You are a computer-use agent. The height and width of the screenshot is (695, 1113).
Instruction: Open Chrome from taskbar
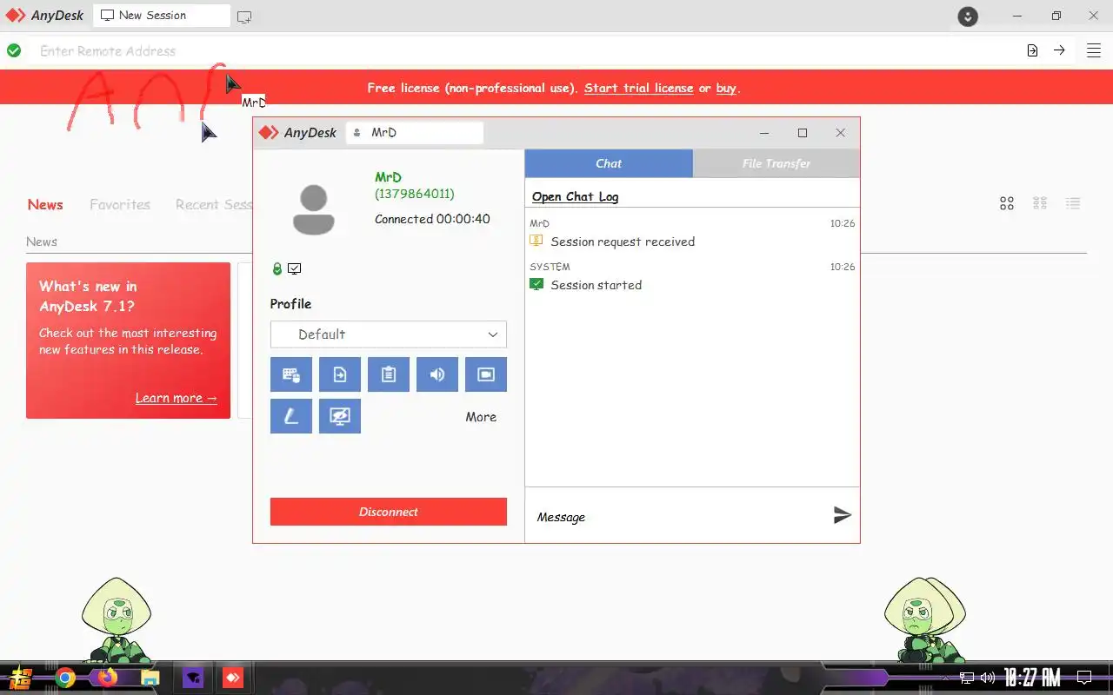click(x=65, y=678)
